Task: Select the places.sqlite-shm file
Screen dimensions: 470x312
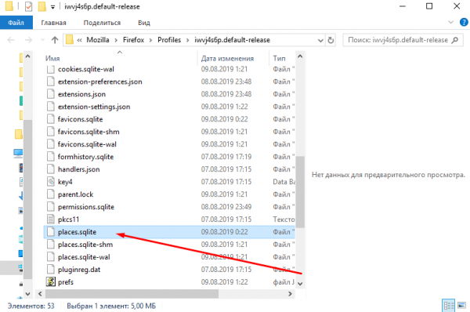Action: click(x=85, y=245)
